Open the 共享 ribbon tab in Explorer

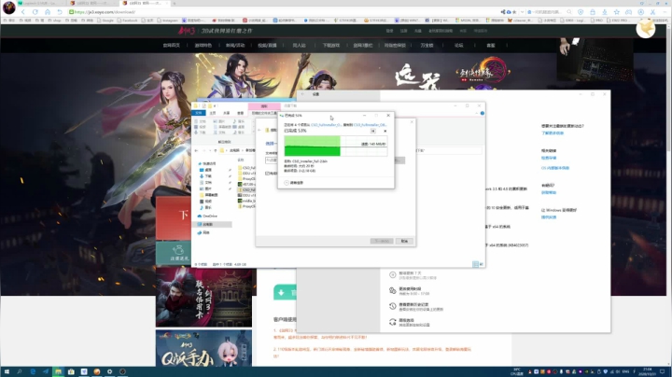(226, 113)
